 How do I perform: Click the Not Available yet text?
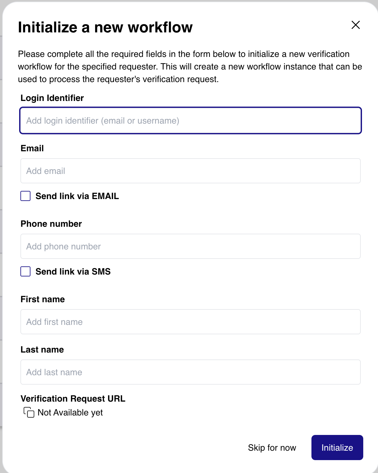point(70,412)
